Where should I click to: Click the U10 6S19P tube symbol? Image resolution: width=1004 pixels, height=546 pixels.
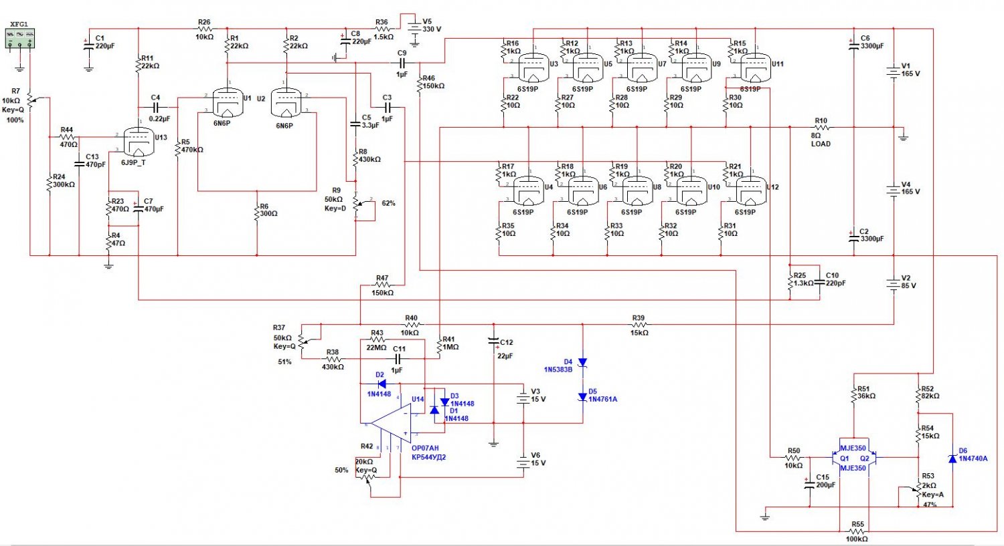coord(691,191)
